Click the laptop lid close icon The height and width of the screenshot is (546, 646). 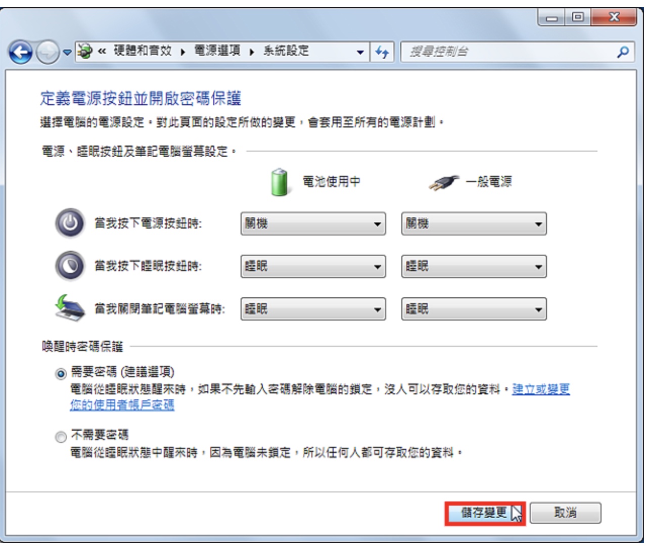(69, 307)
